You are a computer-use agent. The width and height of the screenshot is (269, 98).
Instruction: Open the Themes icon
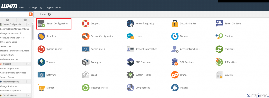click(x=41, y=62)
